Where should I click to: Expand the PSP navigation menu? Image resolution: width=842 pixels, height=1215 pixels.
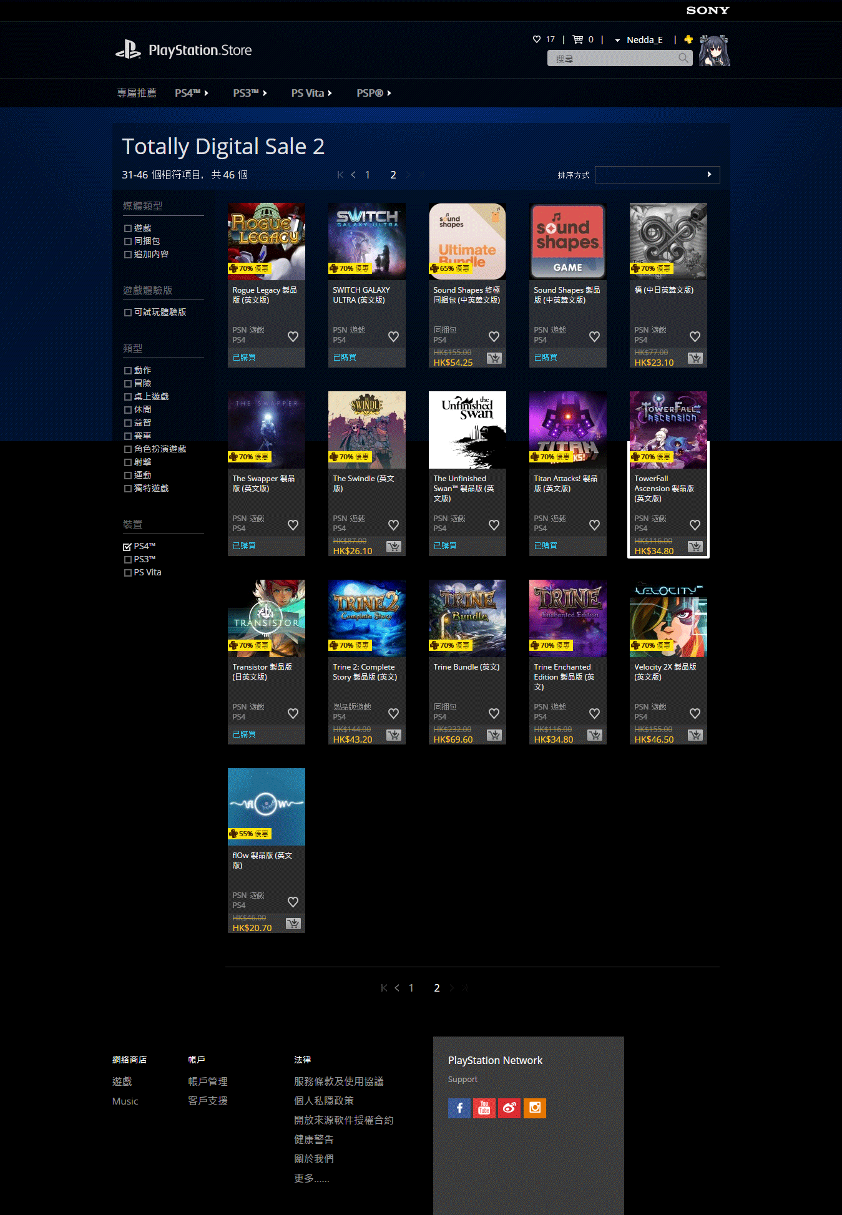374,93
